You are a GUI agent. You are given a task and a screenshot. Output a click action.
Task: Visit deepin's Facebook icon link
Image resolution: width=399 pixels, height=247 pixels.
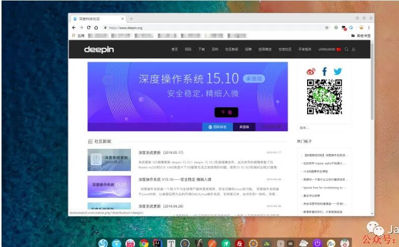pyautogui.click(x=324, y=71)
